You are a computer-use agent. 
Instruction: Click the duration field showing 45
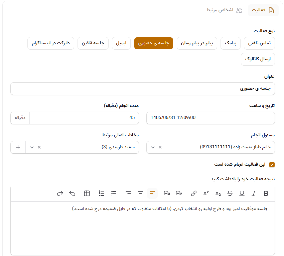tap(84, 118)
